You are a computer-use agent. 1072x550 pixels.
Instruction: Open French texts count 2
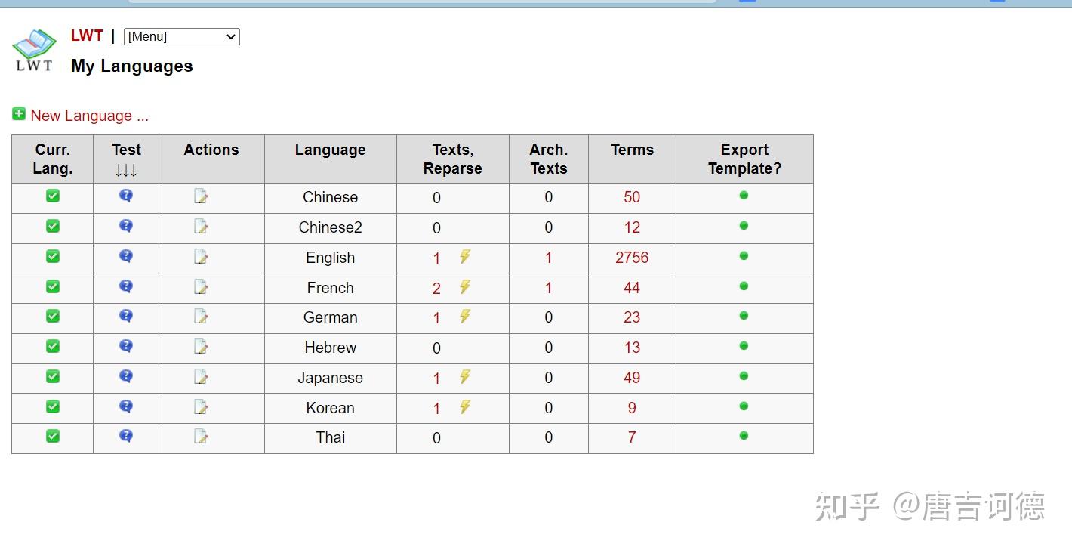pyautogui.click(x=436, y=288)
